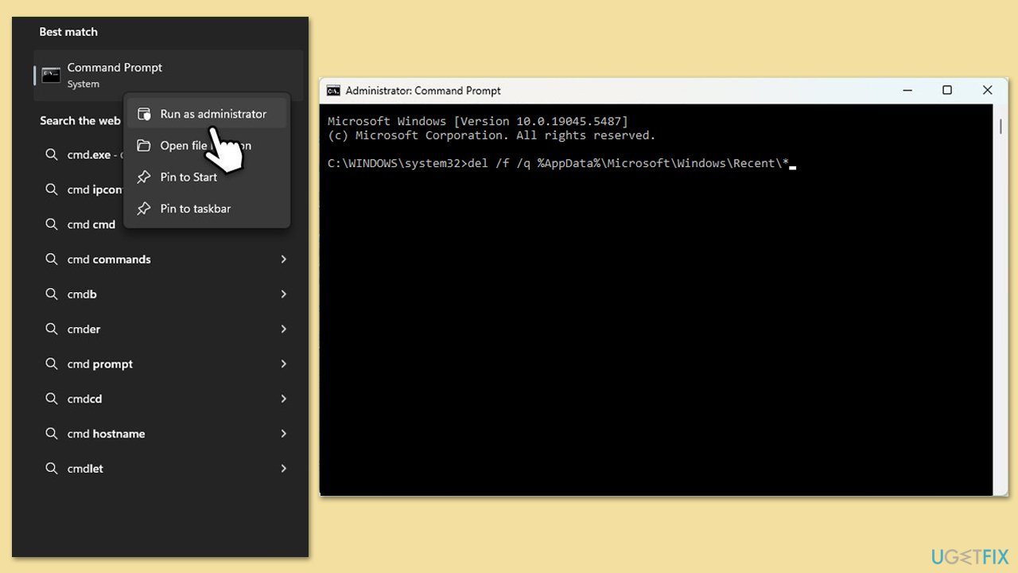Select the cmd commands suggestion text
Screen dimensions: 1018x573
[x=109, y=259]
